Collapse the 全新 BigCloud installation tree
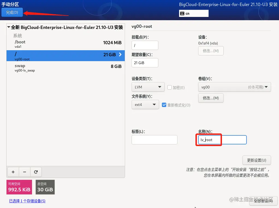Screen dimensions: 279x208 coord(8,27)
